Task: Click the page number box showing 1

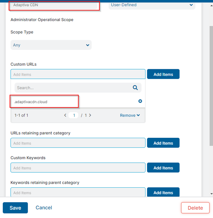Action: (73, 115)
